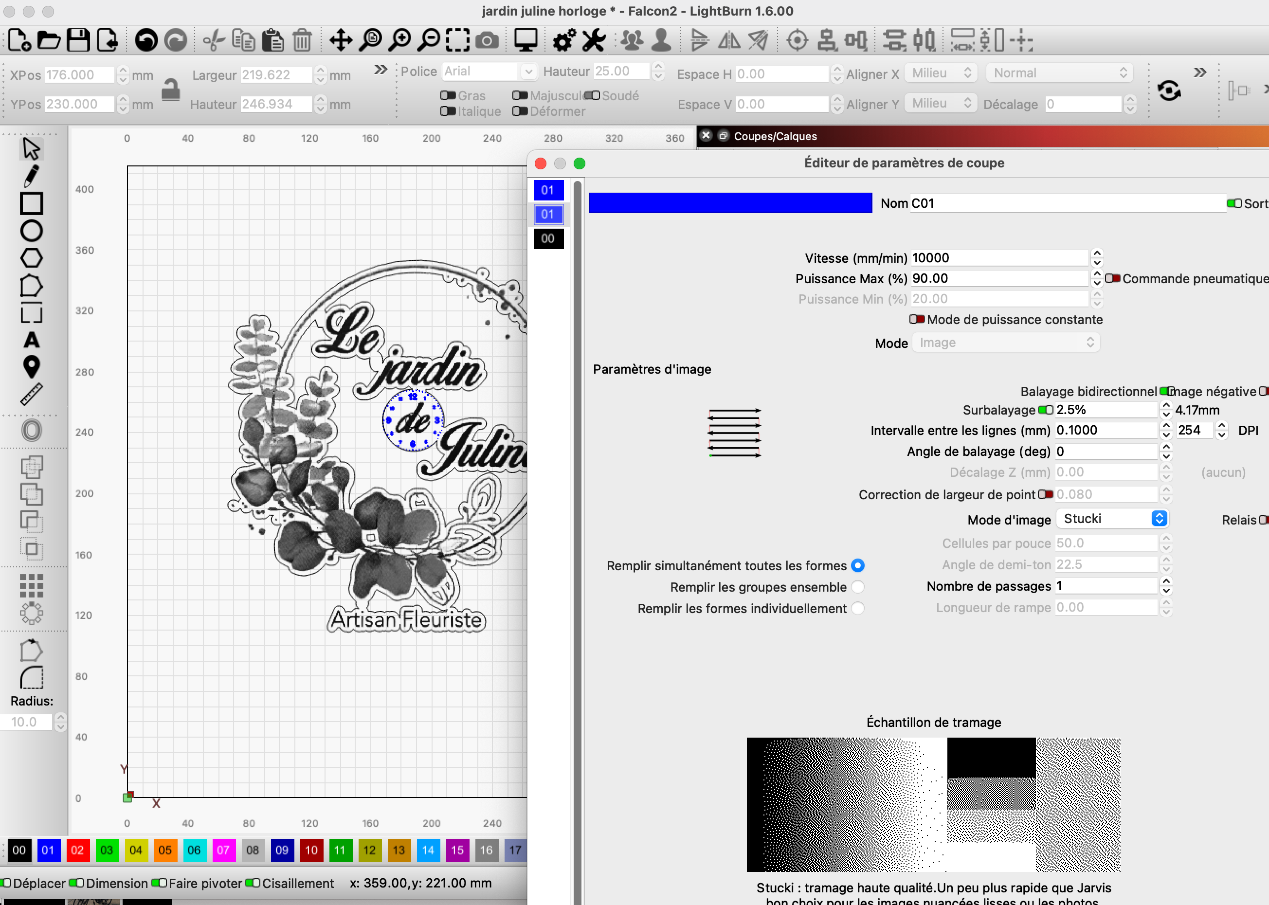Select the top blue 01 layer tab
1269x905 pixels.
pos(548,190)
